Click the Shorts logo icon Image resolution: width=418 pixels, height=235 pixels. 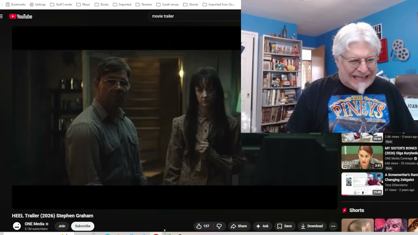[344, 210]
